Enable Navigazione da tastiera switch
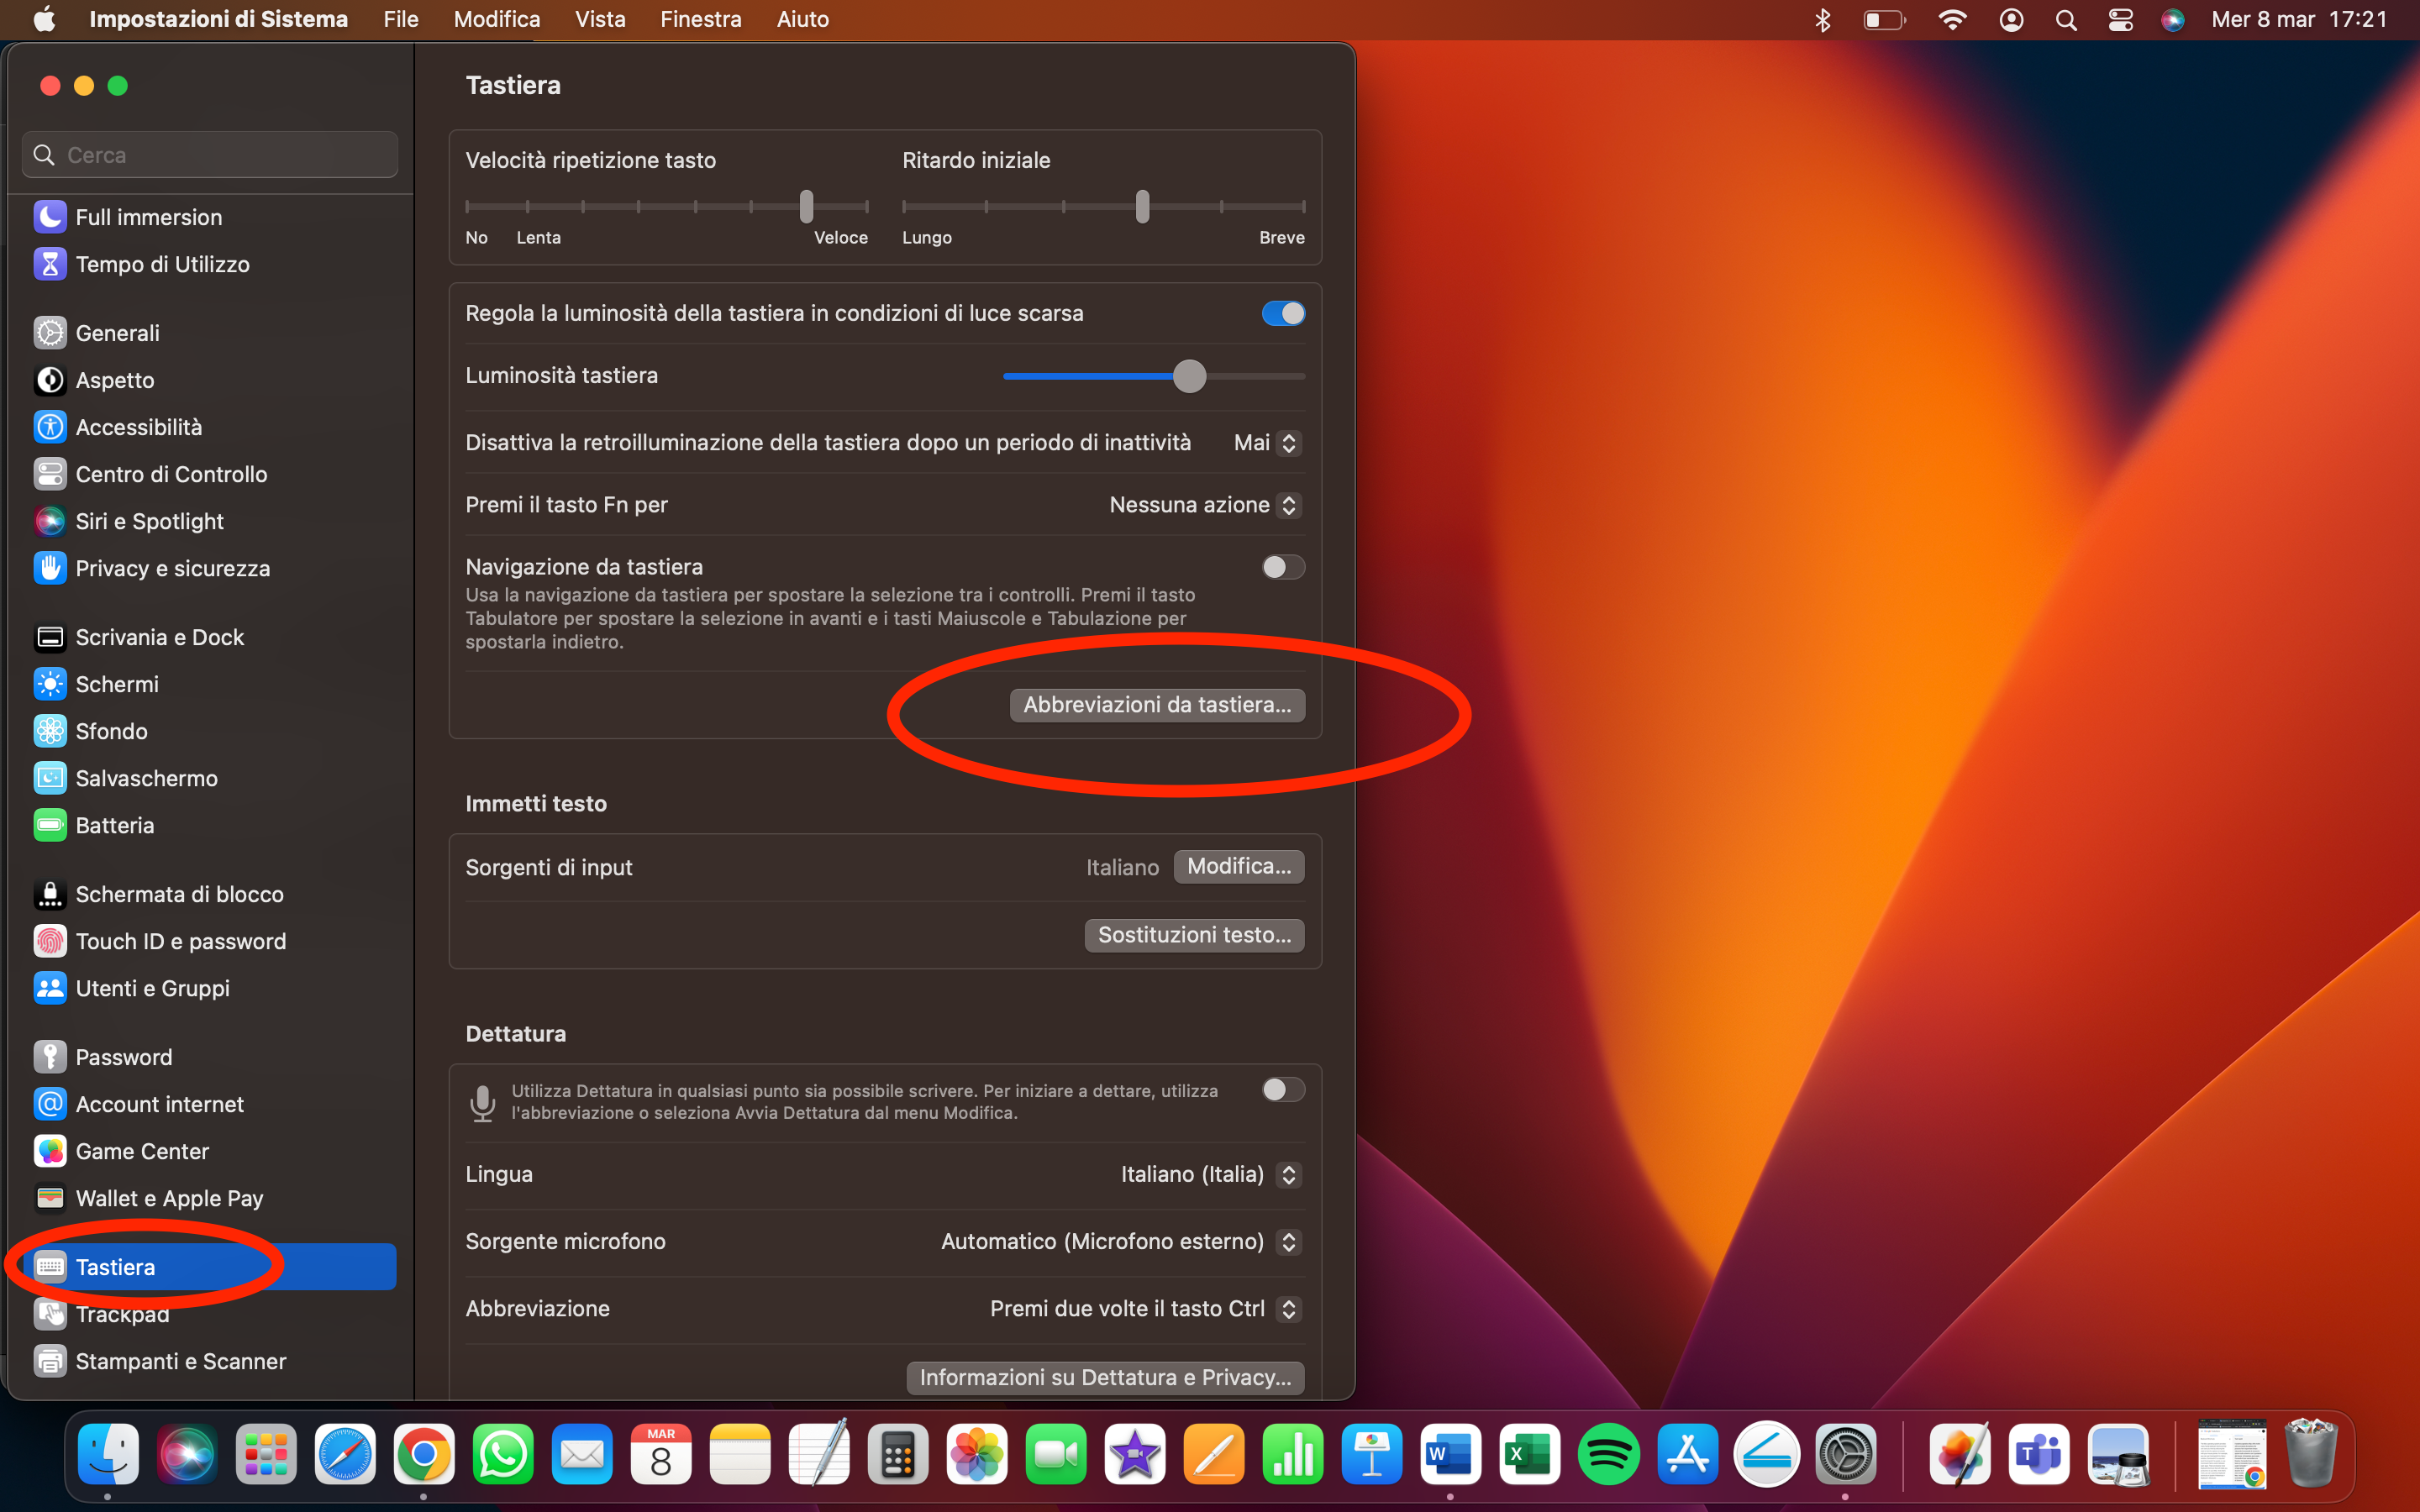The height and width of the screenshot is (1512, 2420). tap(1282, 567)
